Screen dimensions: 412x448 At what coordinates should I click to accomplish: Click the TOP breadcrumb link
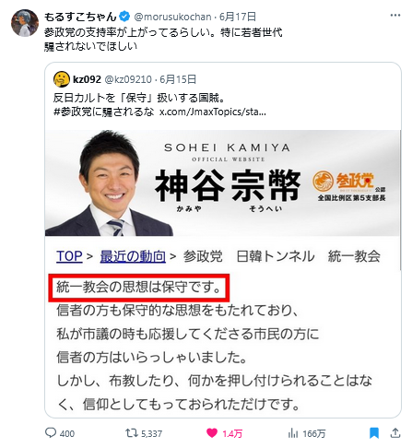[x=69, y=256]
